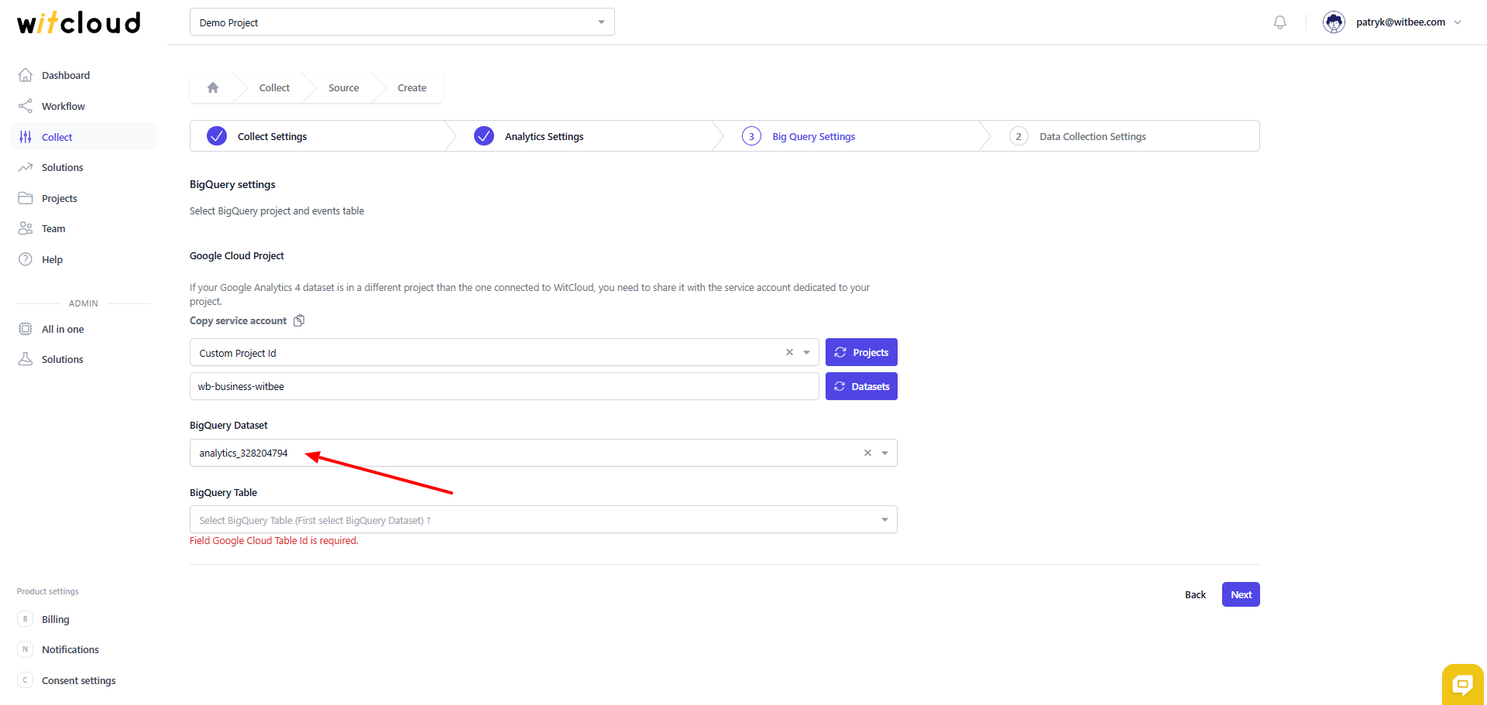Click the Workflow share-nodes icon
The width and height of the screenshot is (1487, 705).
pos(26,106)
